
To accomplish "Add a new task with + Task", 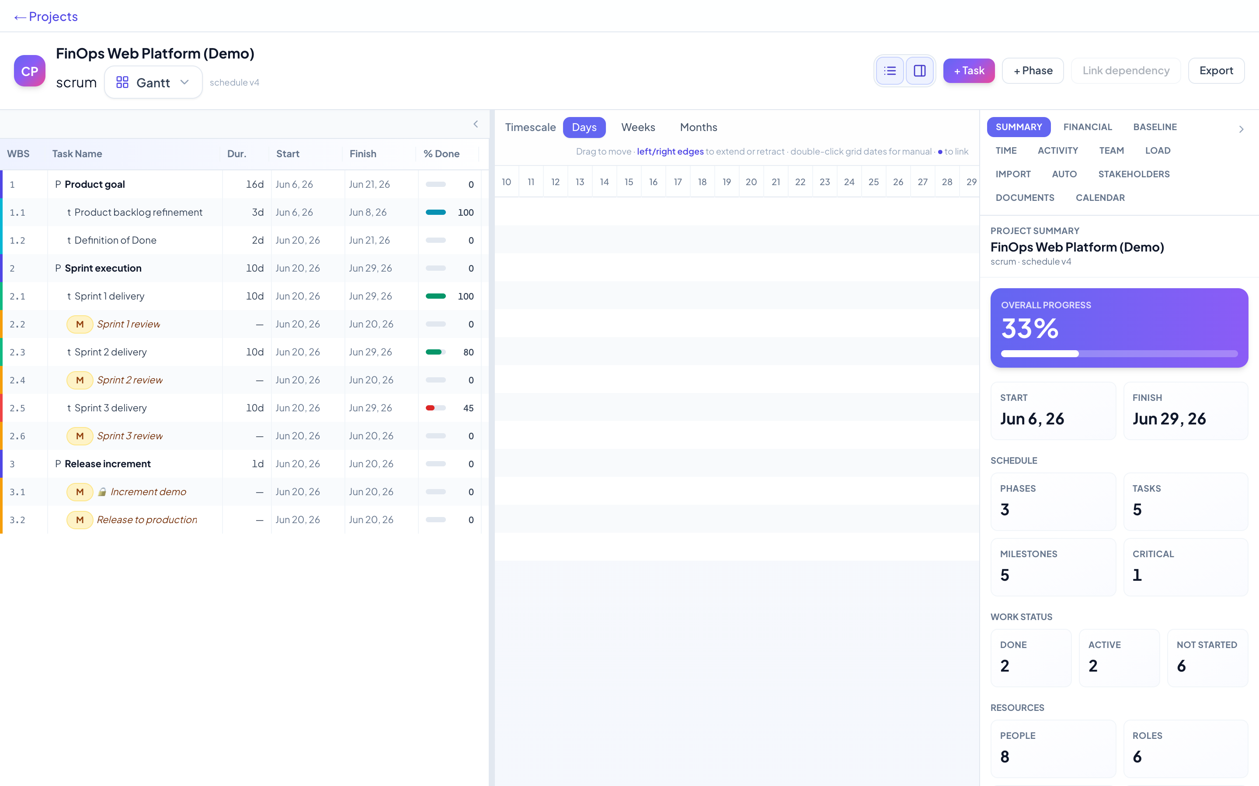I will pyautogui.click(x=969, y=71).
